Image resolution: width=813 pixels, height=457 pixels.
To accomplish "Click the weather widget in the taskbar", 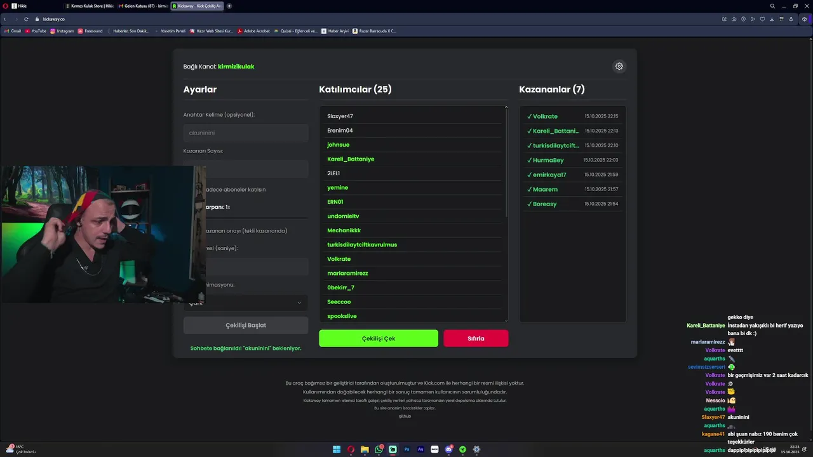I will [21, 449].
